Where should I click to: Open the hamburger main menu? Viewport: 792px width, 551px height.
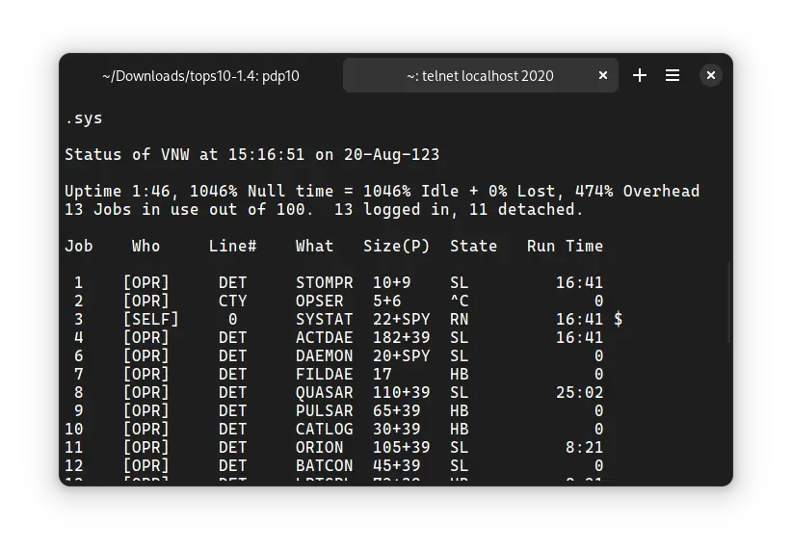click(673, 75)
